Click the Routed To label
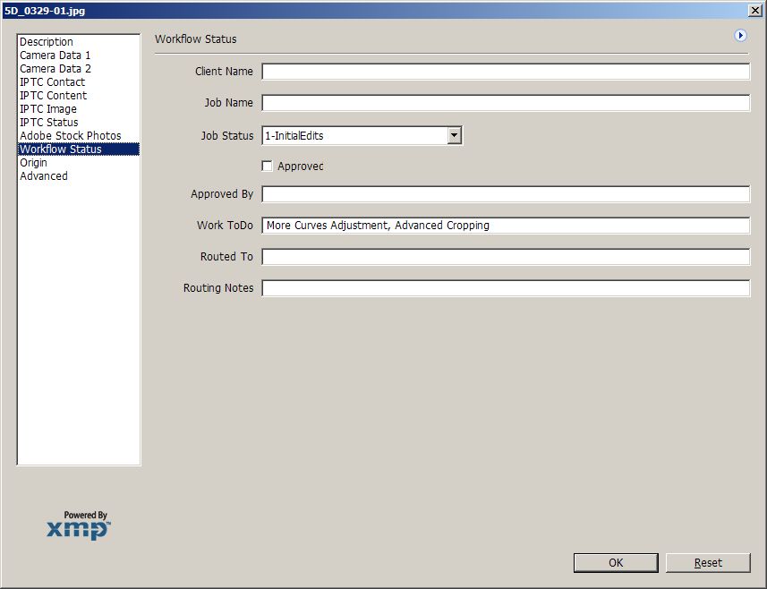Image resolution: width=767 pixels, height=589 pixels. click(226, 257)
